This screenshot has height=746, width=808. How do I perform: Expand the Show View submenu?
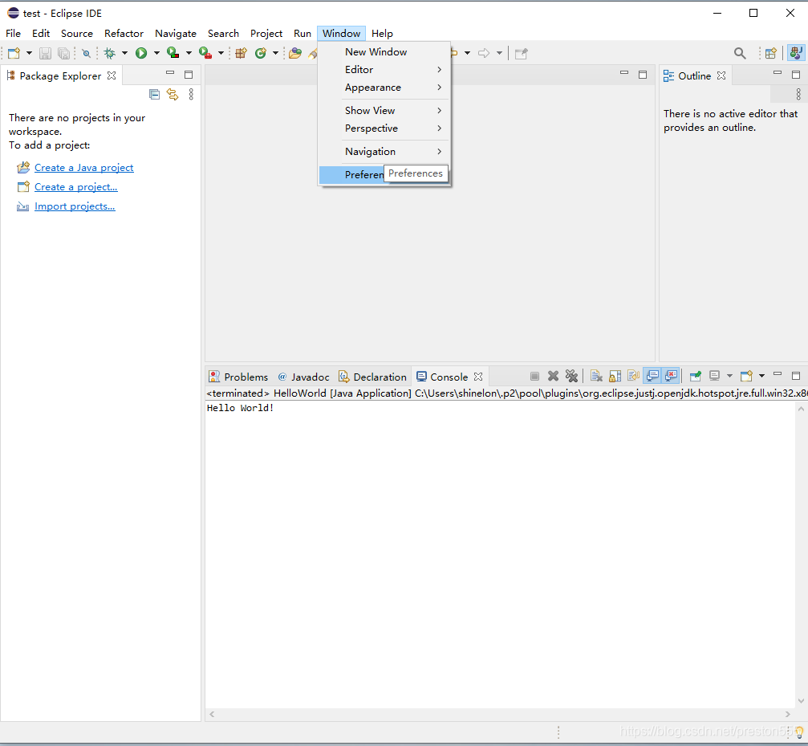[x=384, y=111]
